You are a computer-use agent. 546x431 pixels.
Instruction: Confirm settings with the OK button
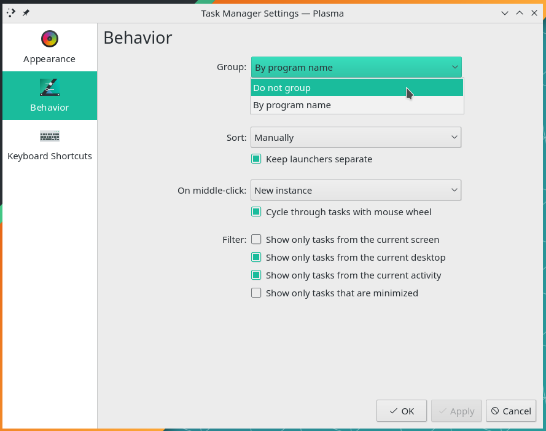(402, 411)
